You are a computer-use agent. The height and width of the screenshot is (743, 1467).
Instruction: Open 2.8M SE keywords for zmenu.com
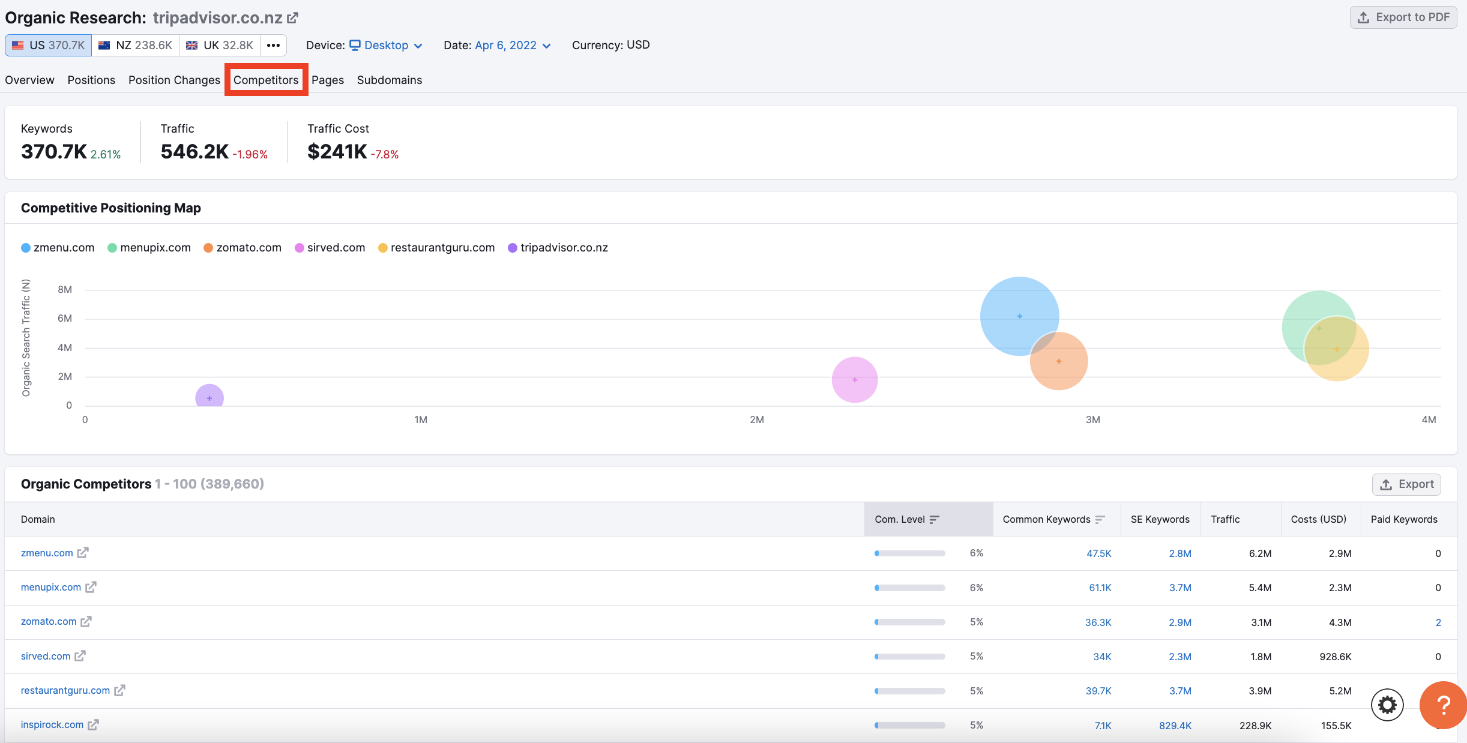(x=1180, y=553)
